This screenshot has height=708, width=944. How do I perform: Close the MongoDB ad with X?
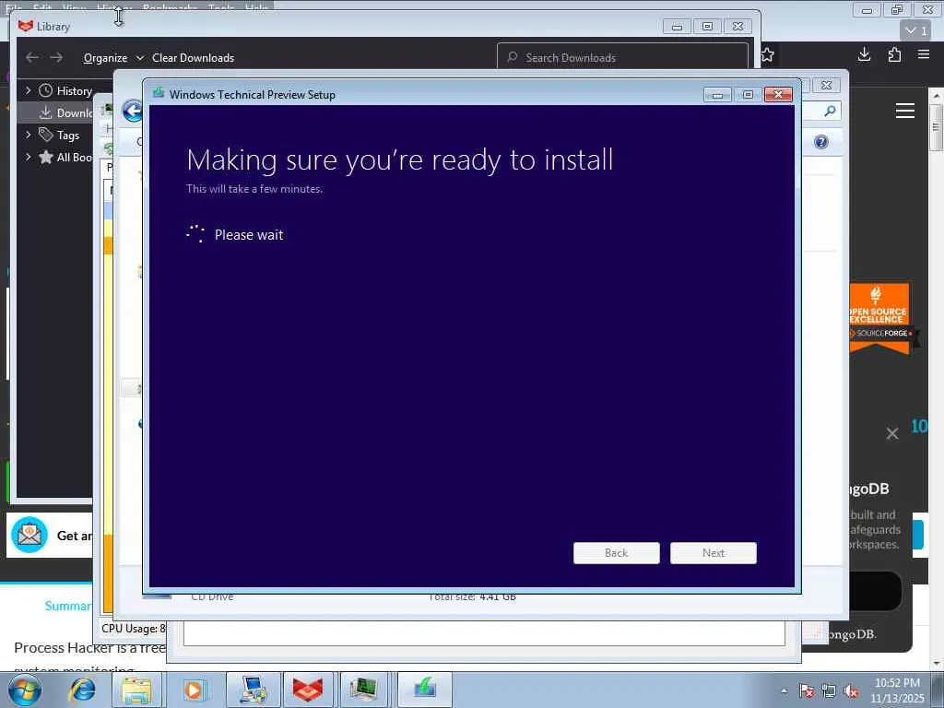pyautogui.click(x=892, y=433)
